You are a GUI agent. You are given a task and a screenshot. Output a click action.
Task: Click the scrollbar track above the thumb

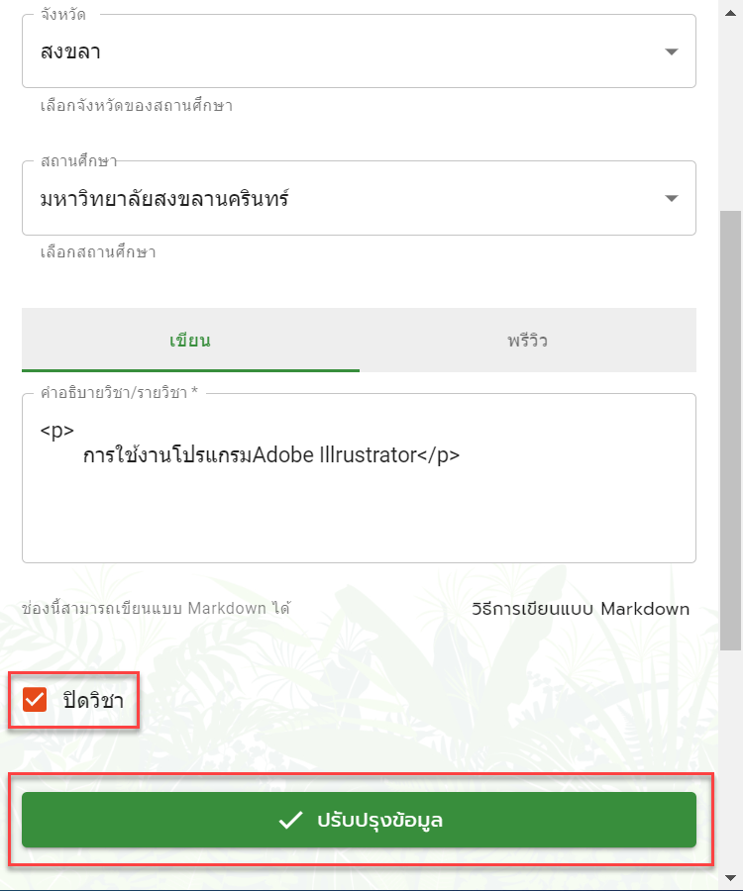730,116
